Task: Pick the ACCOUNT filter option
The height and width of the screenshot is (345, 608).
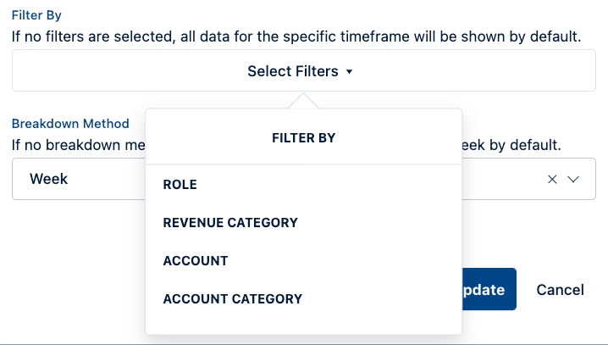Action: [x=196, y=261]
